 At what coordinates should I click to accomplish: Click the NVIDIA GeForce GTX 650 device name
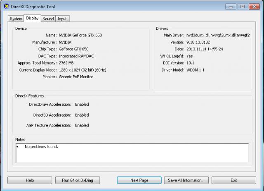point(80,35)
